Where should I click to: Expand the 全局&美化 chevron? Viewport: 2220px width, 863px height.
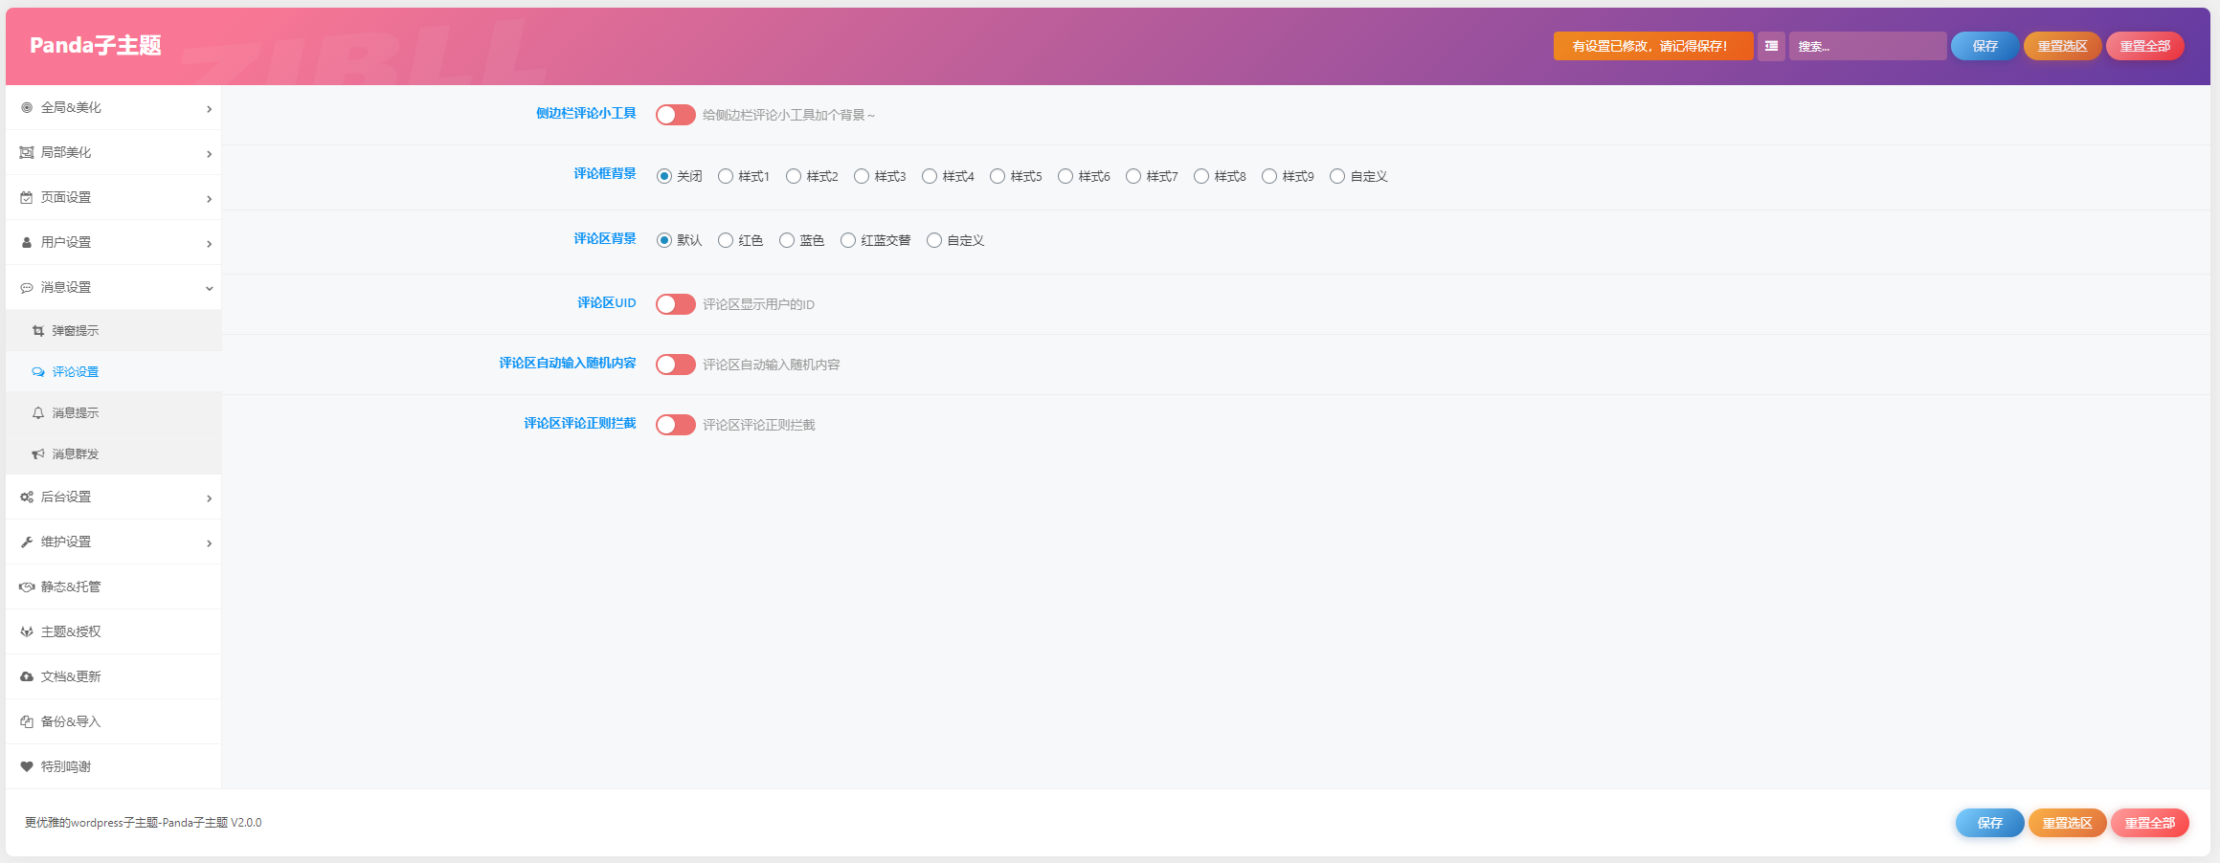pos(209,109)
